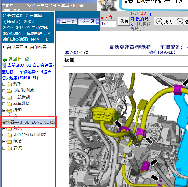Screen dimensions: 188x187
Task: Select the 规格 tree label
Action: click(x=17, y=84)
